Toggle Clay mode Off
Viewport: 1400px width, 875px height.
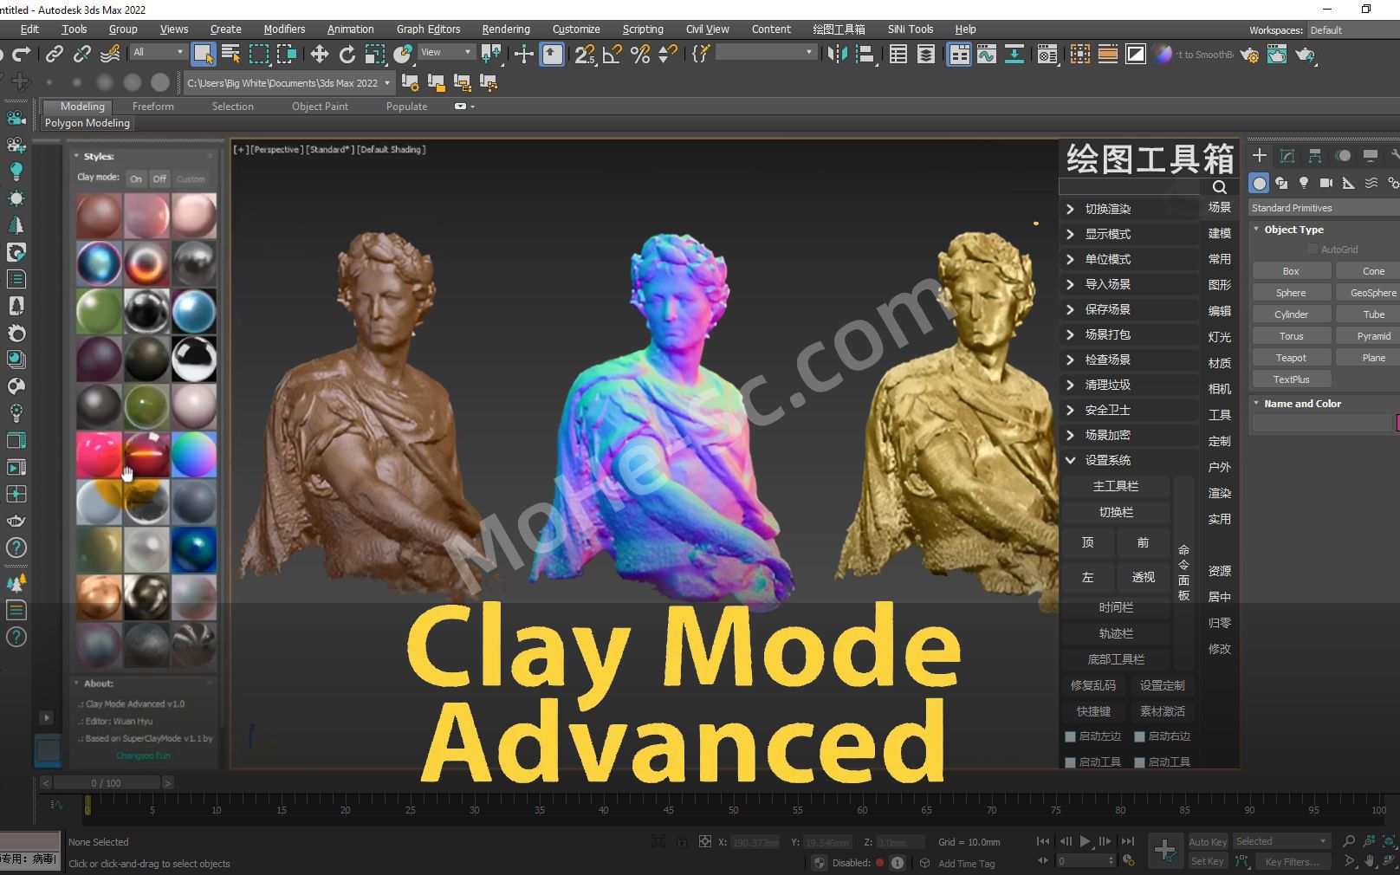(159, 178)
